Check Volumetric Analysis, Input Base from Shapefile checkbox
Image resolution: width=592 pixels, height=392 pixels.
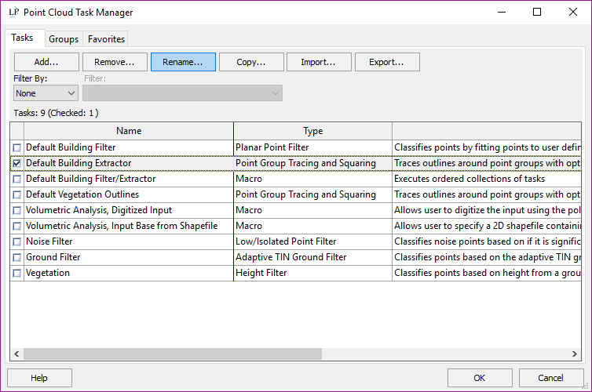16,226
